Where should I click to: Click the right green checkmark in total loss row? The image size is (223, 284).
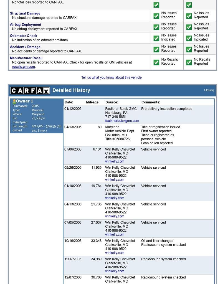click(x=189, y=5)
